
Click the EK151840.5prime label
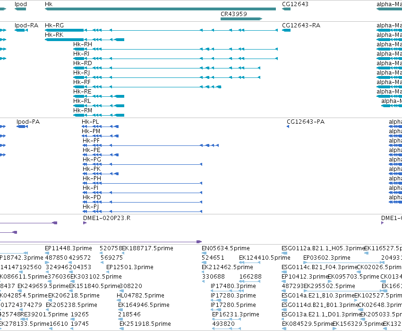coord(94,286)
